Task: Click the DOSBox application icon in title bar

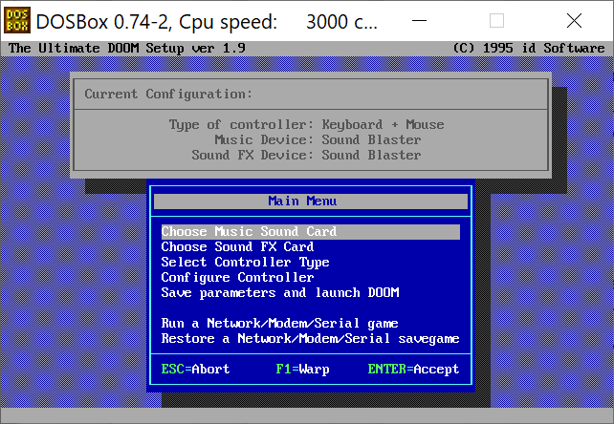Action: [x=17, y=20]
